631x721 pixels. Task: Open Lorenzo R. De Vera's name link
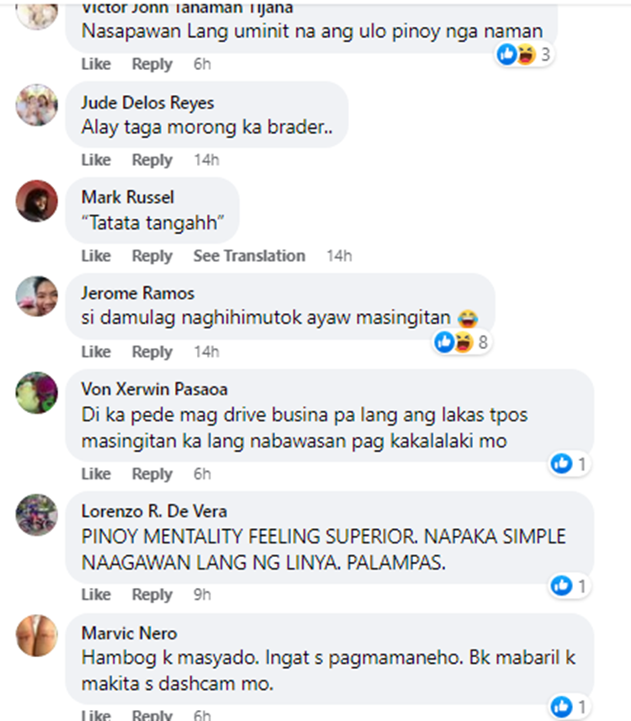(154, 512)
